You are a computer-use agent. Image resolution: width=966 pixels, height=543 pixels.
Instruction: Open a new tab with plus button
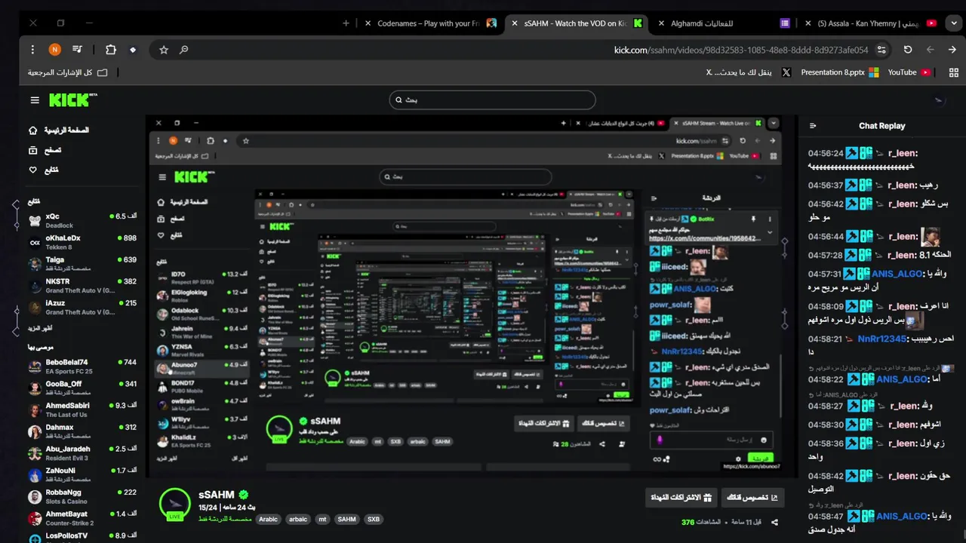point(346,23)
